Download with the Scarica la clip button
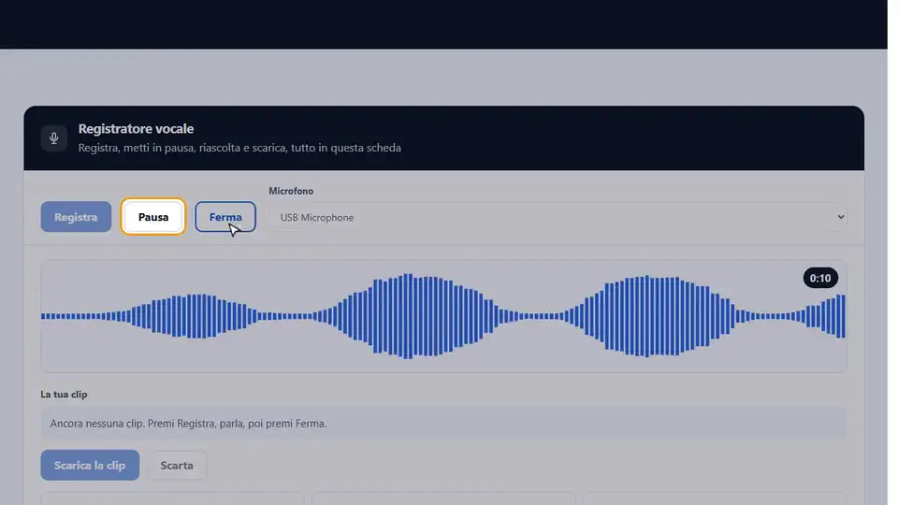 coord(90,465)
